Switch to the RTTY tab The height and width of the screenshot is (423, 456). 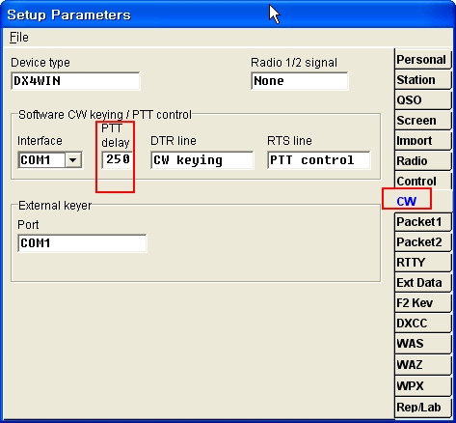422,263
